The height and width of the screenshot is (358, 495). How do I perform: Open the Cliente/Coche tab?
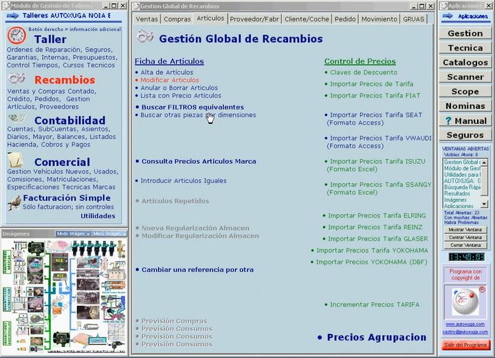click(307, 19)
